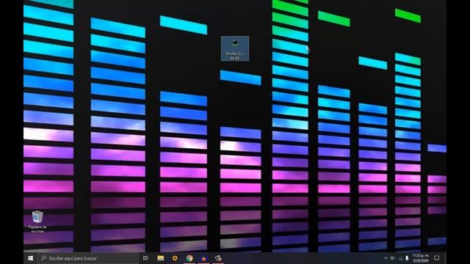Select the Papelera de reciclaje icon
This screenshot has width=470, height=264.
[37, 221]
